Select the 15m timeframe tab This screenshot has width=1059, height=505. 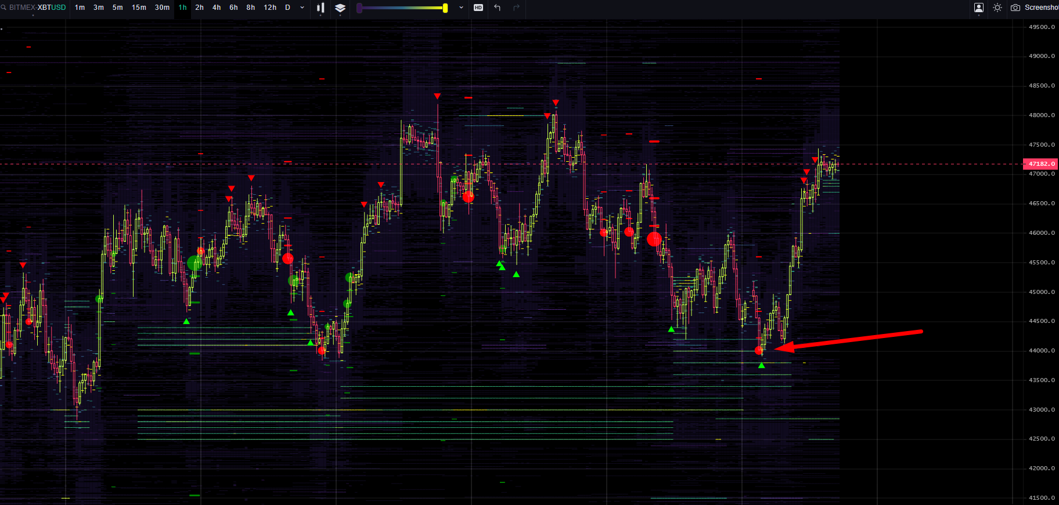139,8
